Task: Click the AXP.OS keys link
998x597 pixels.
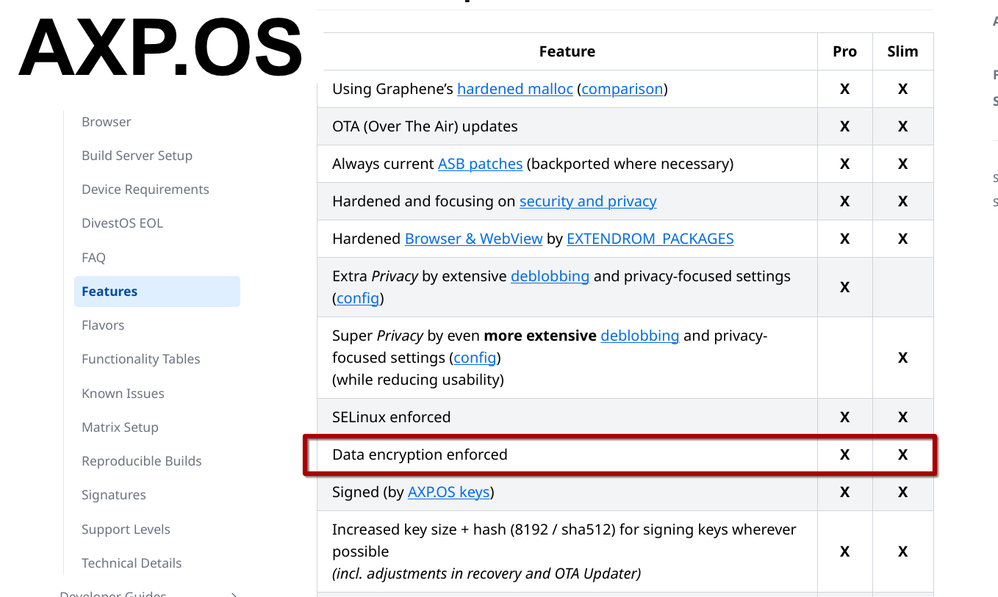Action: [x=448, y=492]
